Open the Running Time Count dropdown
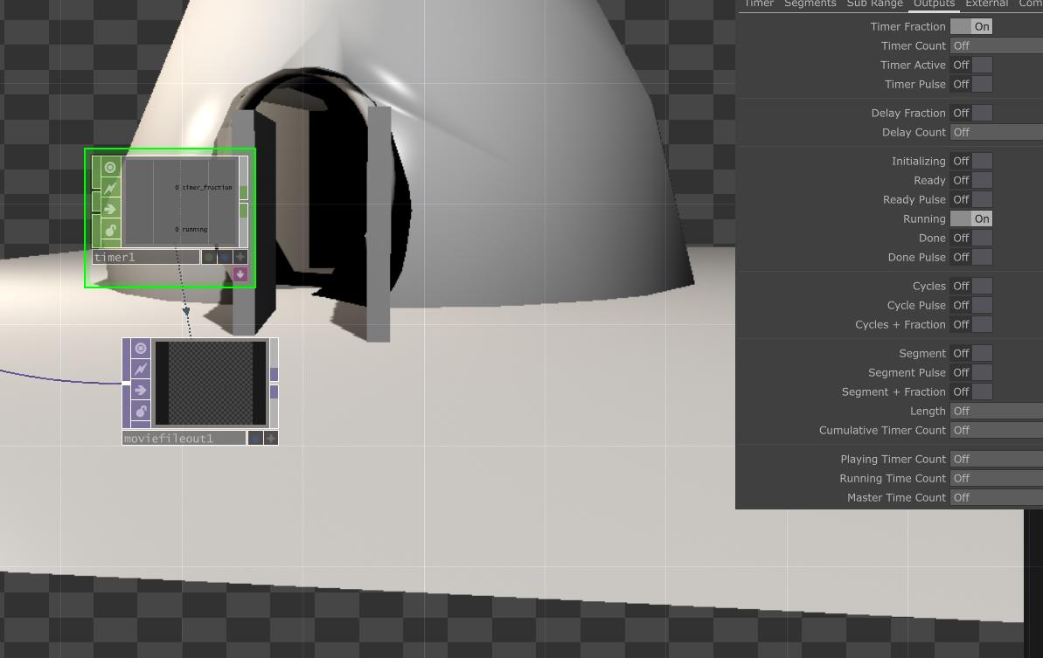 click(x=997, y=478)
